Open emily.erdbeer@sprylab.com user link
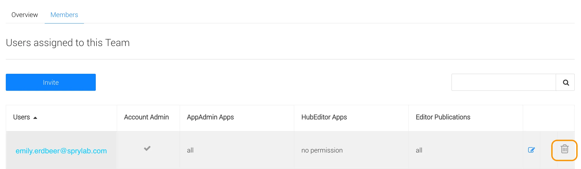The image size is (581, 169). click(x=61, y=151)
